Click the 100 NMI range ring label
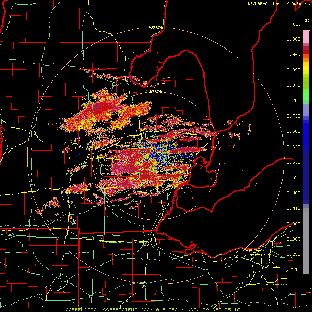Viewport: 312px width, 312px height. (x=156, y=27)
